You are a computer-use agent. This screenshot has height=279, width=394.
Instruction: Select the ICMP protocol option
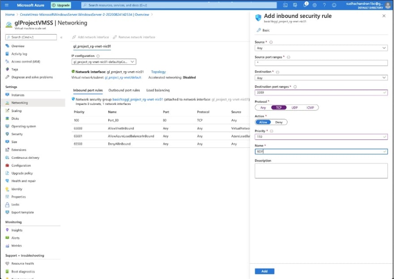click(x=310, y=108)
